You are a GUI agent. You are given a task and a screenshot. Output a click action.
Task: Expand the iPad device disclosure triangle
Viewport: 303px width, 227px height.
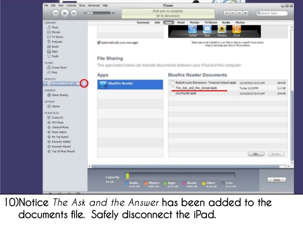(x=45, y=84)
